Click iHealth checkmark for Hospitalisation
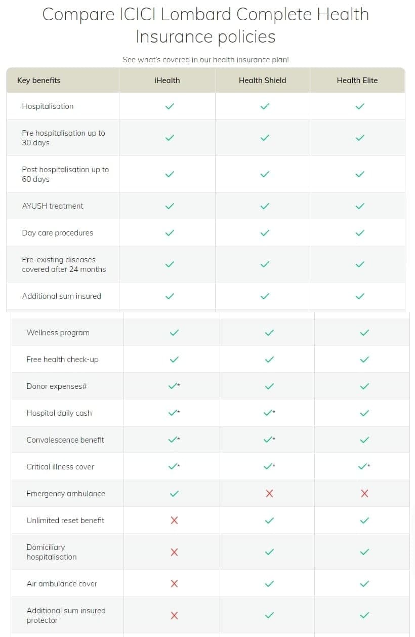The image size is (415, 637). click(x=170, y=106)
